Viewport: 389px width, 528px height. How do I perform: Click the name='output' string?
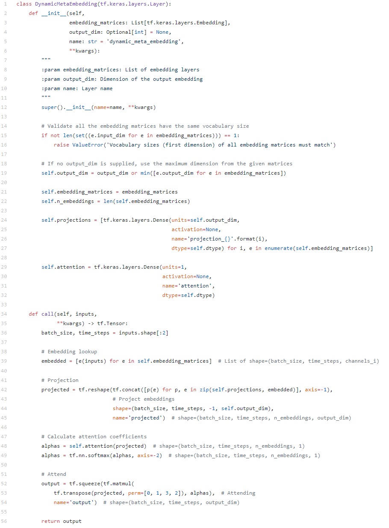tap(74, 502)
